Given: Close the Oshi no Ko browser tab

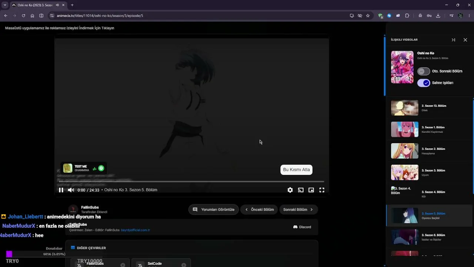Looking at the screenshot, I should (63, 5).
